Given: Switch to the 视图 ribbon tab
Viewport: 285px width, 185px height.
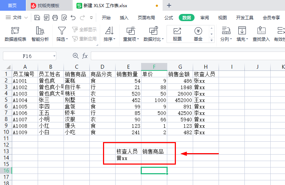Looking at the screenshot, I should click(x=223, y=18).
